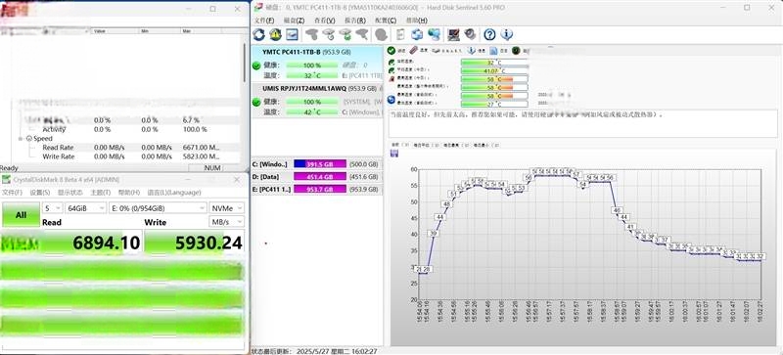Open the MB/s unit dropdown
Viewport: 783px width, 355px height.
click(227, 222)
